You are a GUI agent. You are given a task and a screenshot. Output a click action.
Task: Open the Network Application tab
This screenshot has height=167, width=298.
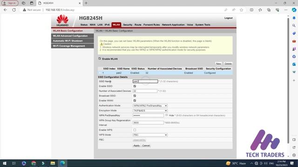tap(173, 25)
